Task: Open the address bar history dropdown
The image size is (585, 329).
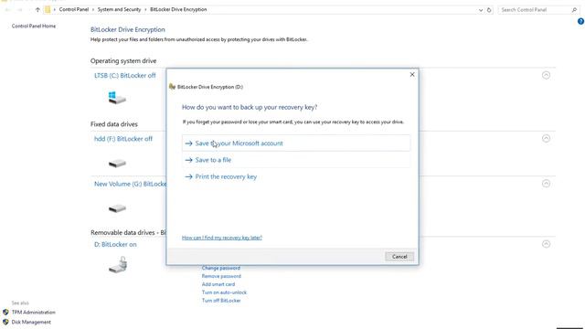Action: [481, 10]
